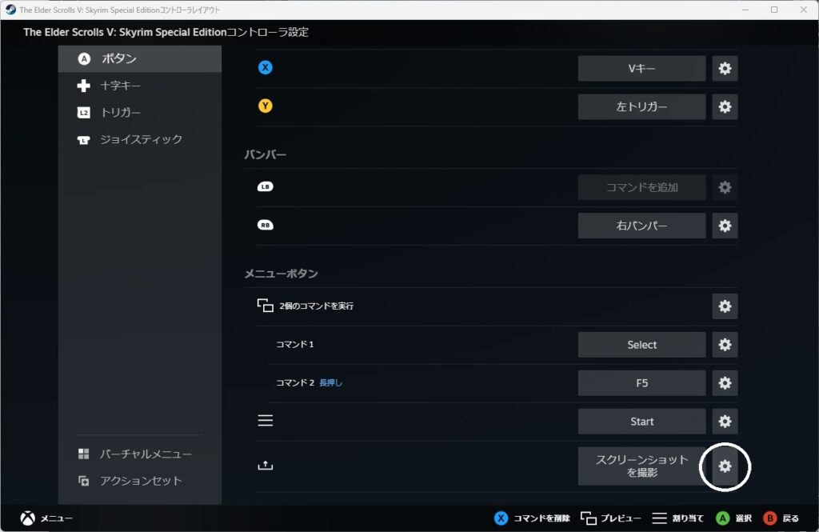The width and height of the screenshot is (819, 532).
Task: Open settings gear for F5 command
Action: click(x=725, y=383)
